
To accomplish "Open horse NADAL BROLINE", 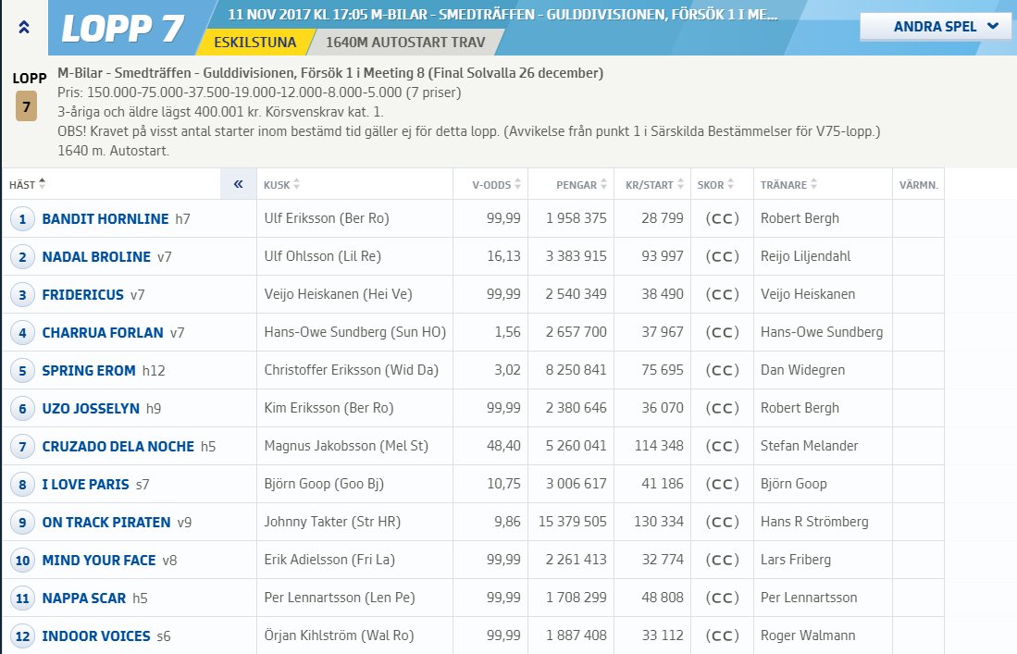I will click(x=96, y=257).
